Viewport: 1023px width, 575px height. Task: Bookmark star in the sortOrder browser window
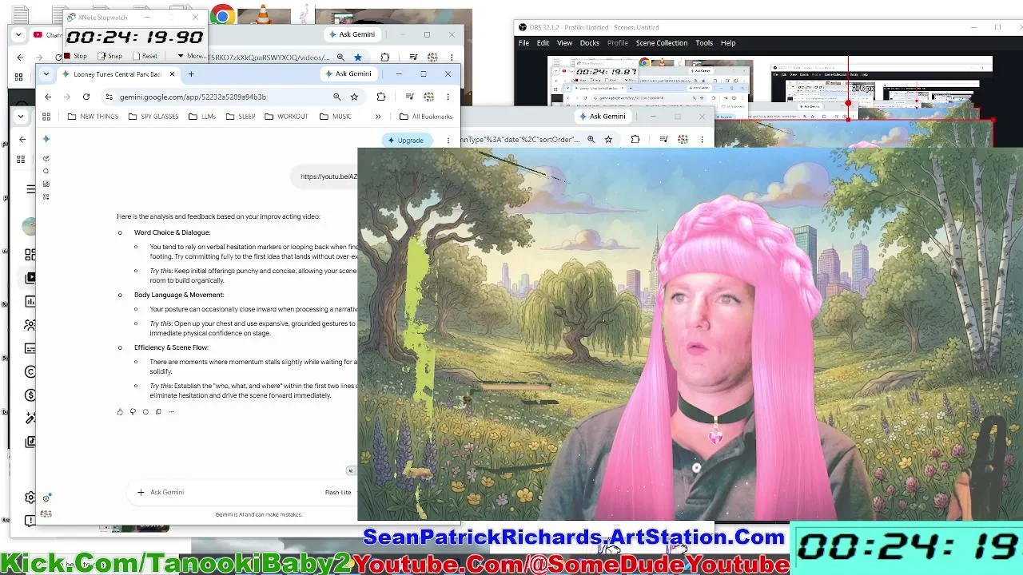click(608, 140)
